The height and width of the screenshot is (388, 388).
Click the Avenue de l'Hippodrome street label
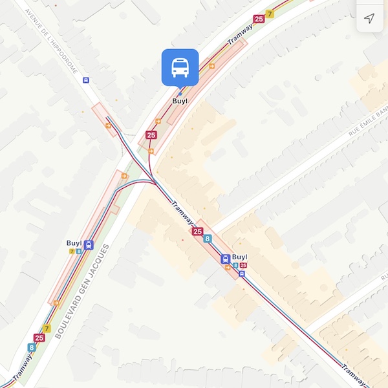(x=51, y=41)
